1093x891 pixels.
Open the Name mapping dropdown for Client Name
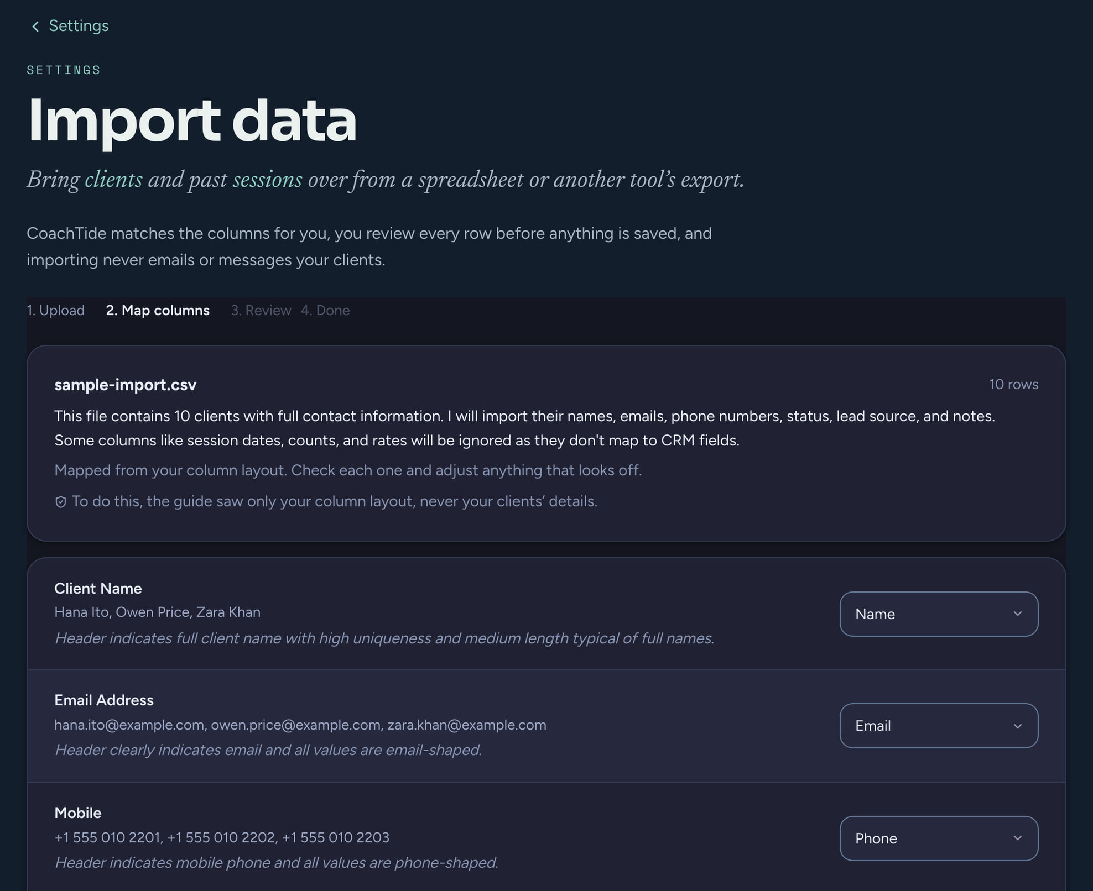(x=939, y=614)
